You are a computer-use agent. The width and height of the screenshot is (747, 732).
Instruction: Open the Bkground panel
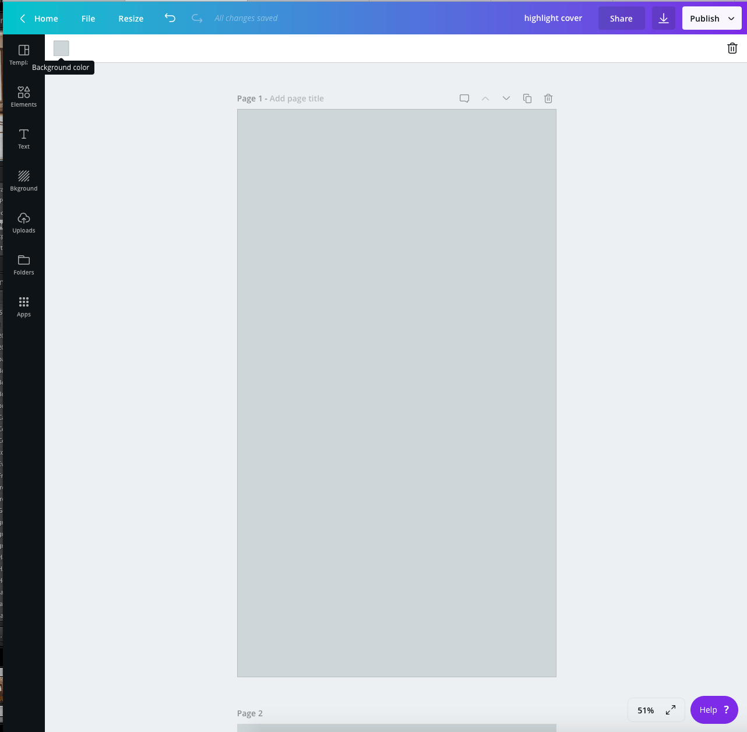23,181
